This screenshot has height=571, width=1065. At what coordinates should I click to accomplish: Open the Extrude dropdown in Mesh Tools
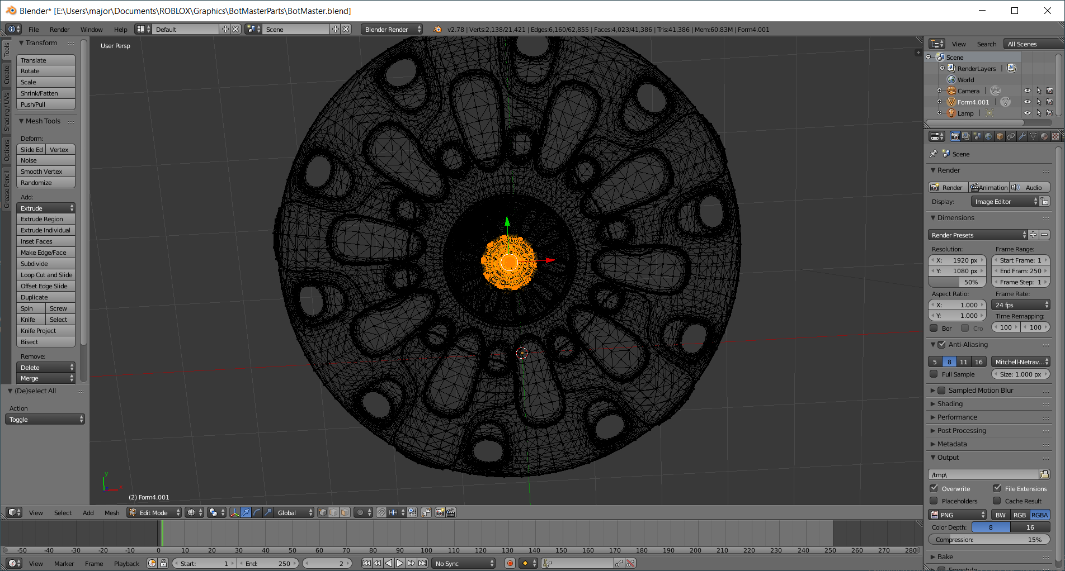46,208
